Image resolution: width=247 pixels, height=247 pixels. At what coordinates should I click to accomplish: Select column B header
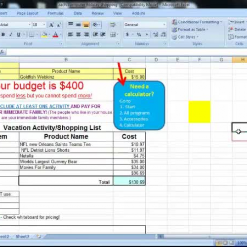coord(66,60)
